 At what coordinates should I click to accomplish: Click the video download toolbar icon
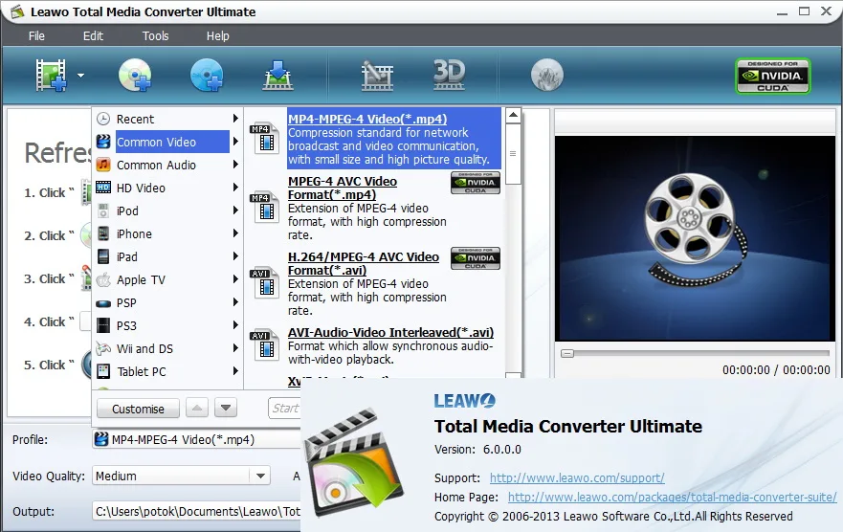(277, 76)
